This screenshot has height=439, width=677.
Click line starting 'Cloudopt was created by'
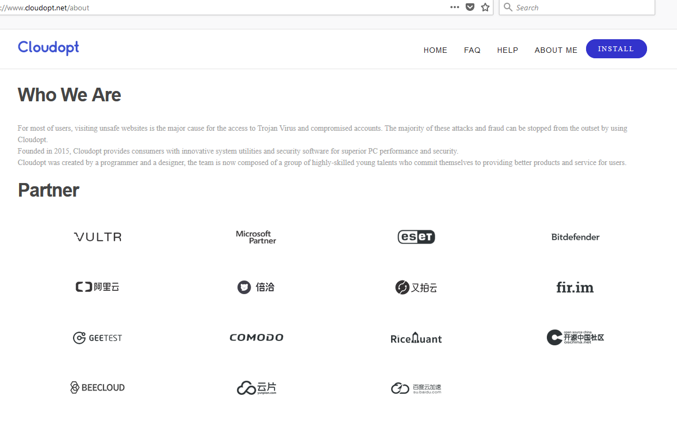322,162
